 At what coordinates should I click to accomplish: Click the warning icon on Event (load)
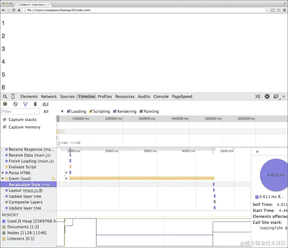pyautogui.click(x=53, y=178)
